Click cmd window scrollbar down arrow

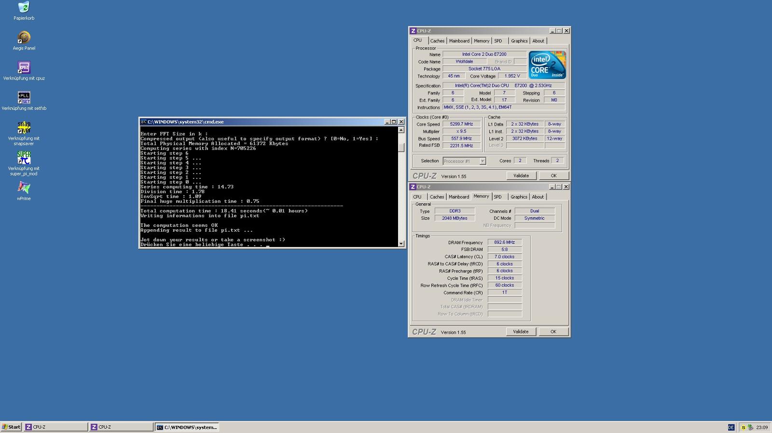click(x=401, y=244)
